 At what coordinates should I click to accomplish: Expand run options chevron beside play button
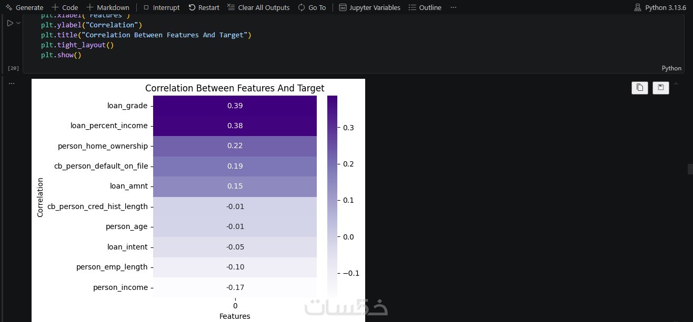point(18,23)
